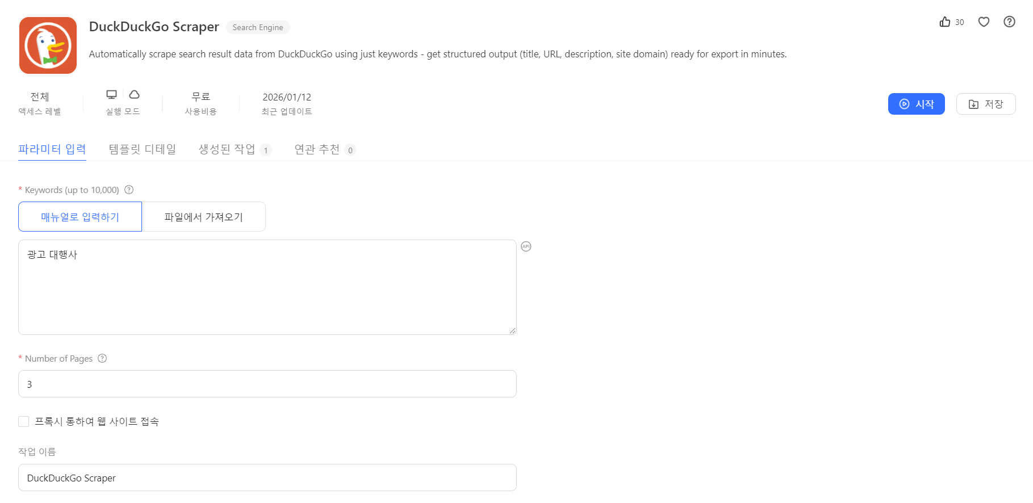Viewport: 1033px width, 503px height.
Task: Open the 생성된 작업 tab
Action: [227, 149]
